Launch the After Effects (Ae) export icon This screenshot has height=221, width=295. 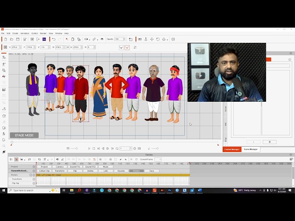44,39
